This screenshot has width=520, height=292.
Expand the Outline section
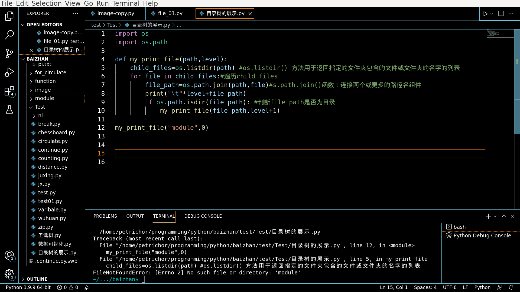click(51, 279)
